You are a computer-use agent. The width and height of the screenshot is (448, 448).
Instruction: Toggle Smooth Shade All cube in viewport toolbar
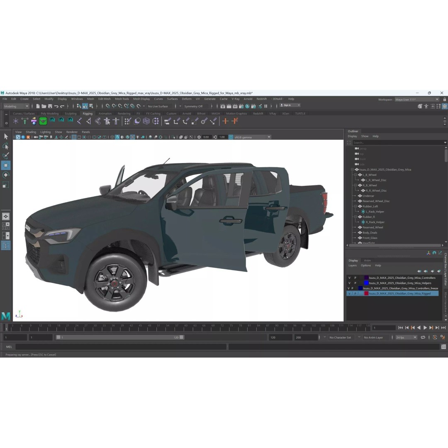coord(117,137)
